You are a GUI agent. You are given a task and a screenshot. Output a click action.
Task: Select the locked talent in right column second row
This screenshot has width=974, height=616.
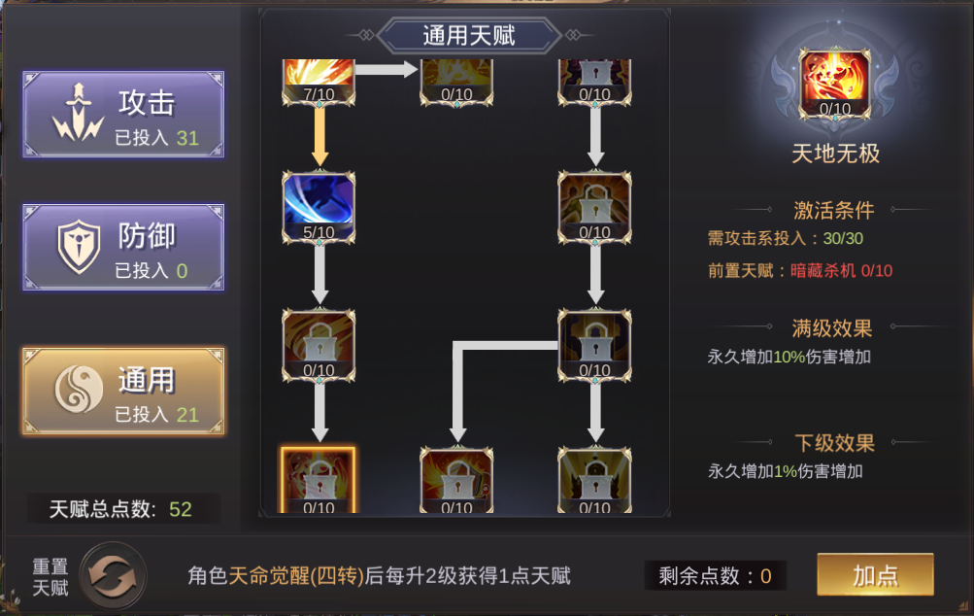594,207
